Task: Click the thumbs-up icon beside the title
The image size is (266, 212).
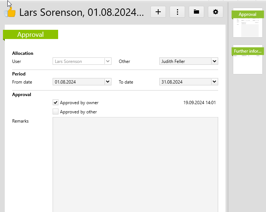Action: click(10, 13)
